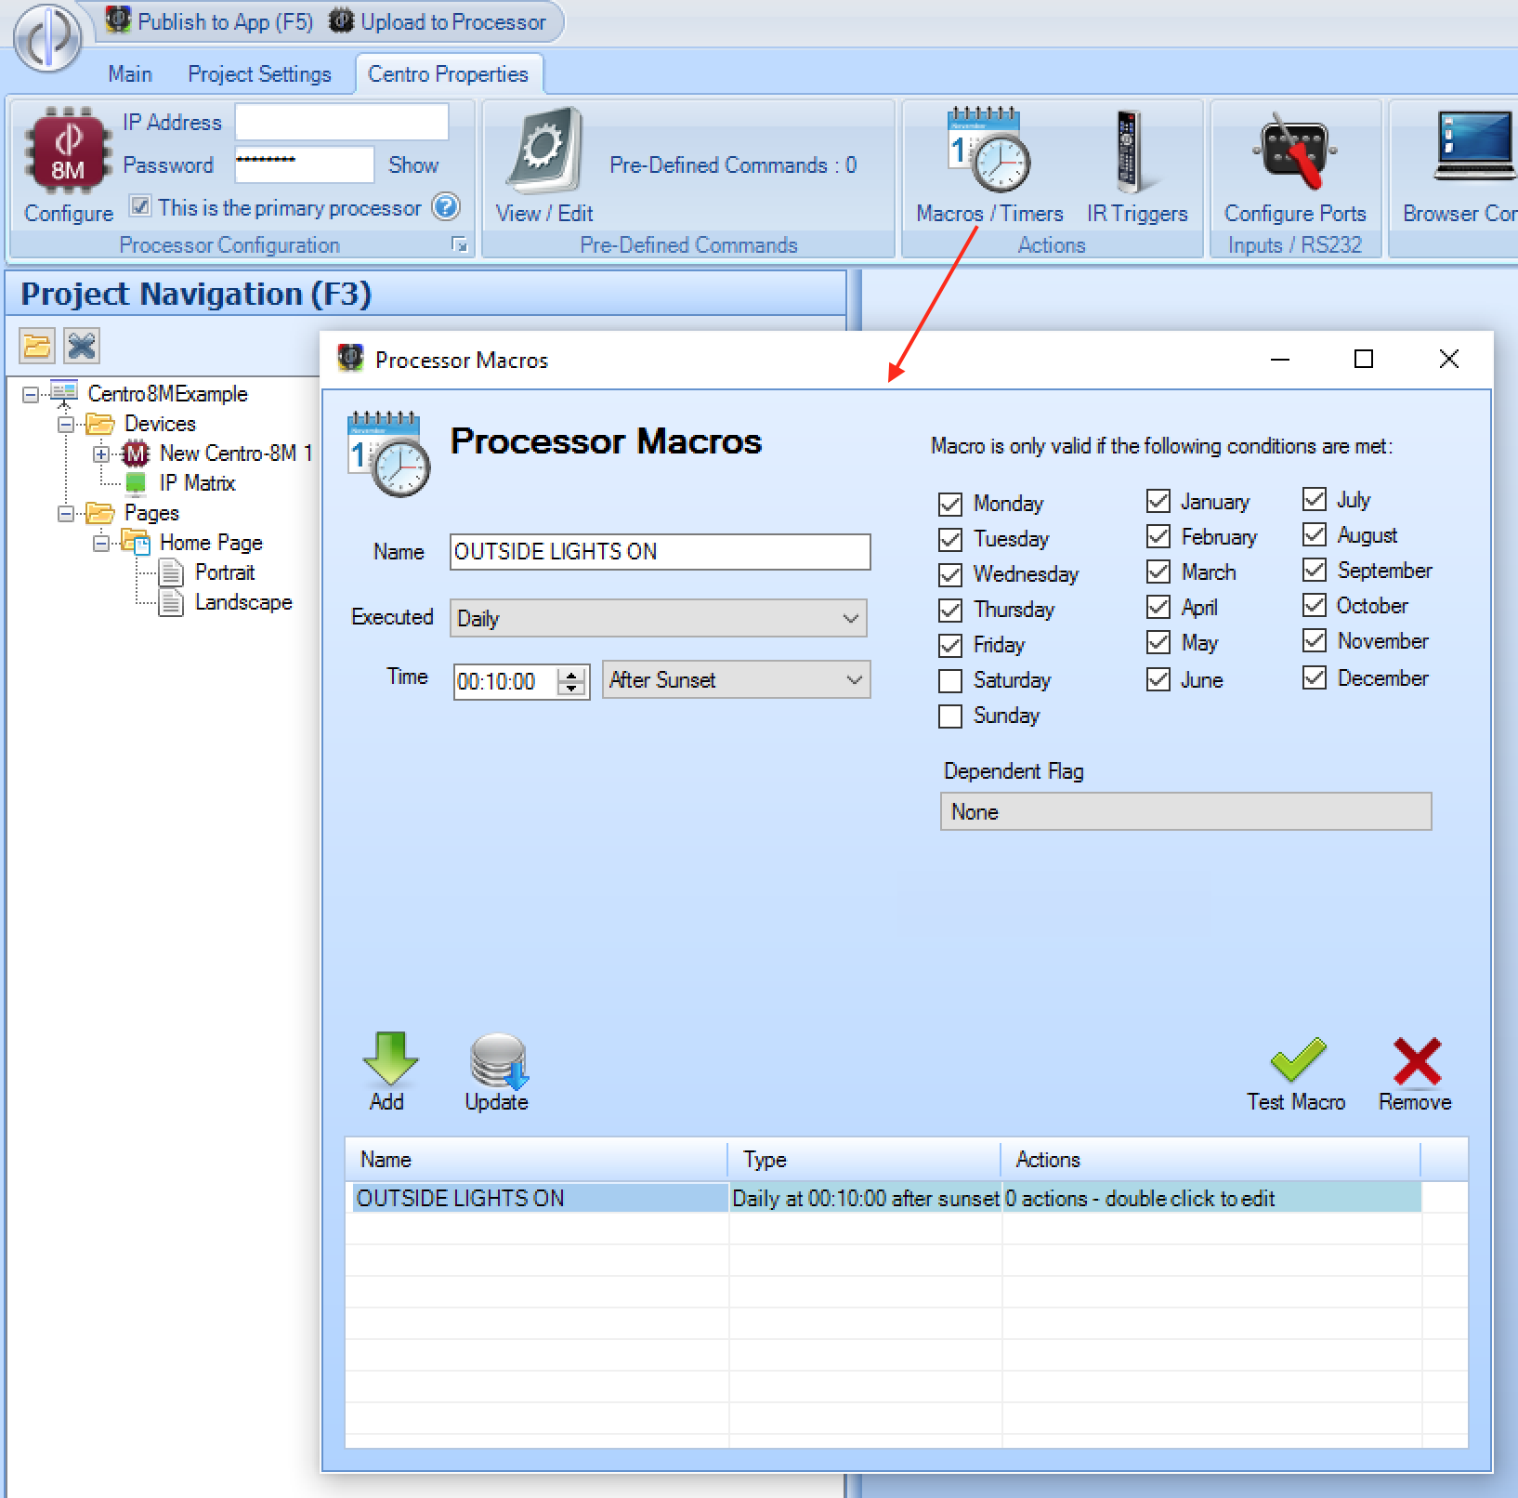Click the Update database icon
Screen dimensions: 1518x1498
point(499,1060)
